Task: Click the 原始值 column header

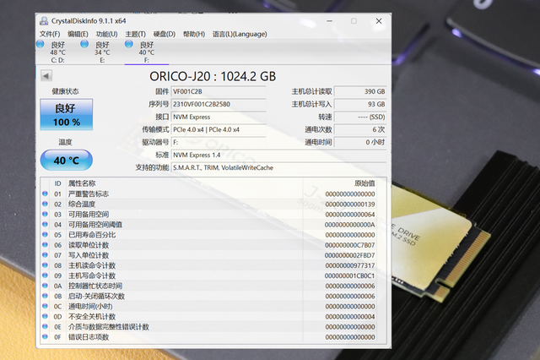Action: [x=364, y=183]
